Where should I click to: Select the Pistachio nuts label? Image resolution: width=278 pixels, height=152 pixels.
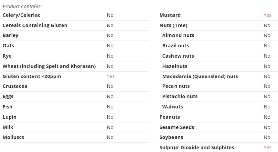[x=180, y=96]
